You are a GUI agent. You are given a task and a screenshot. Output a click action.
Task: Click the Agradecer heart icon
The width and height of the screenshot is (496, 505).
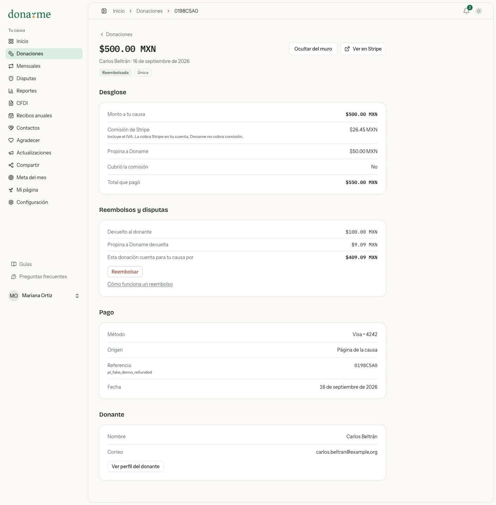(11, 140)
